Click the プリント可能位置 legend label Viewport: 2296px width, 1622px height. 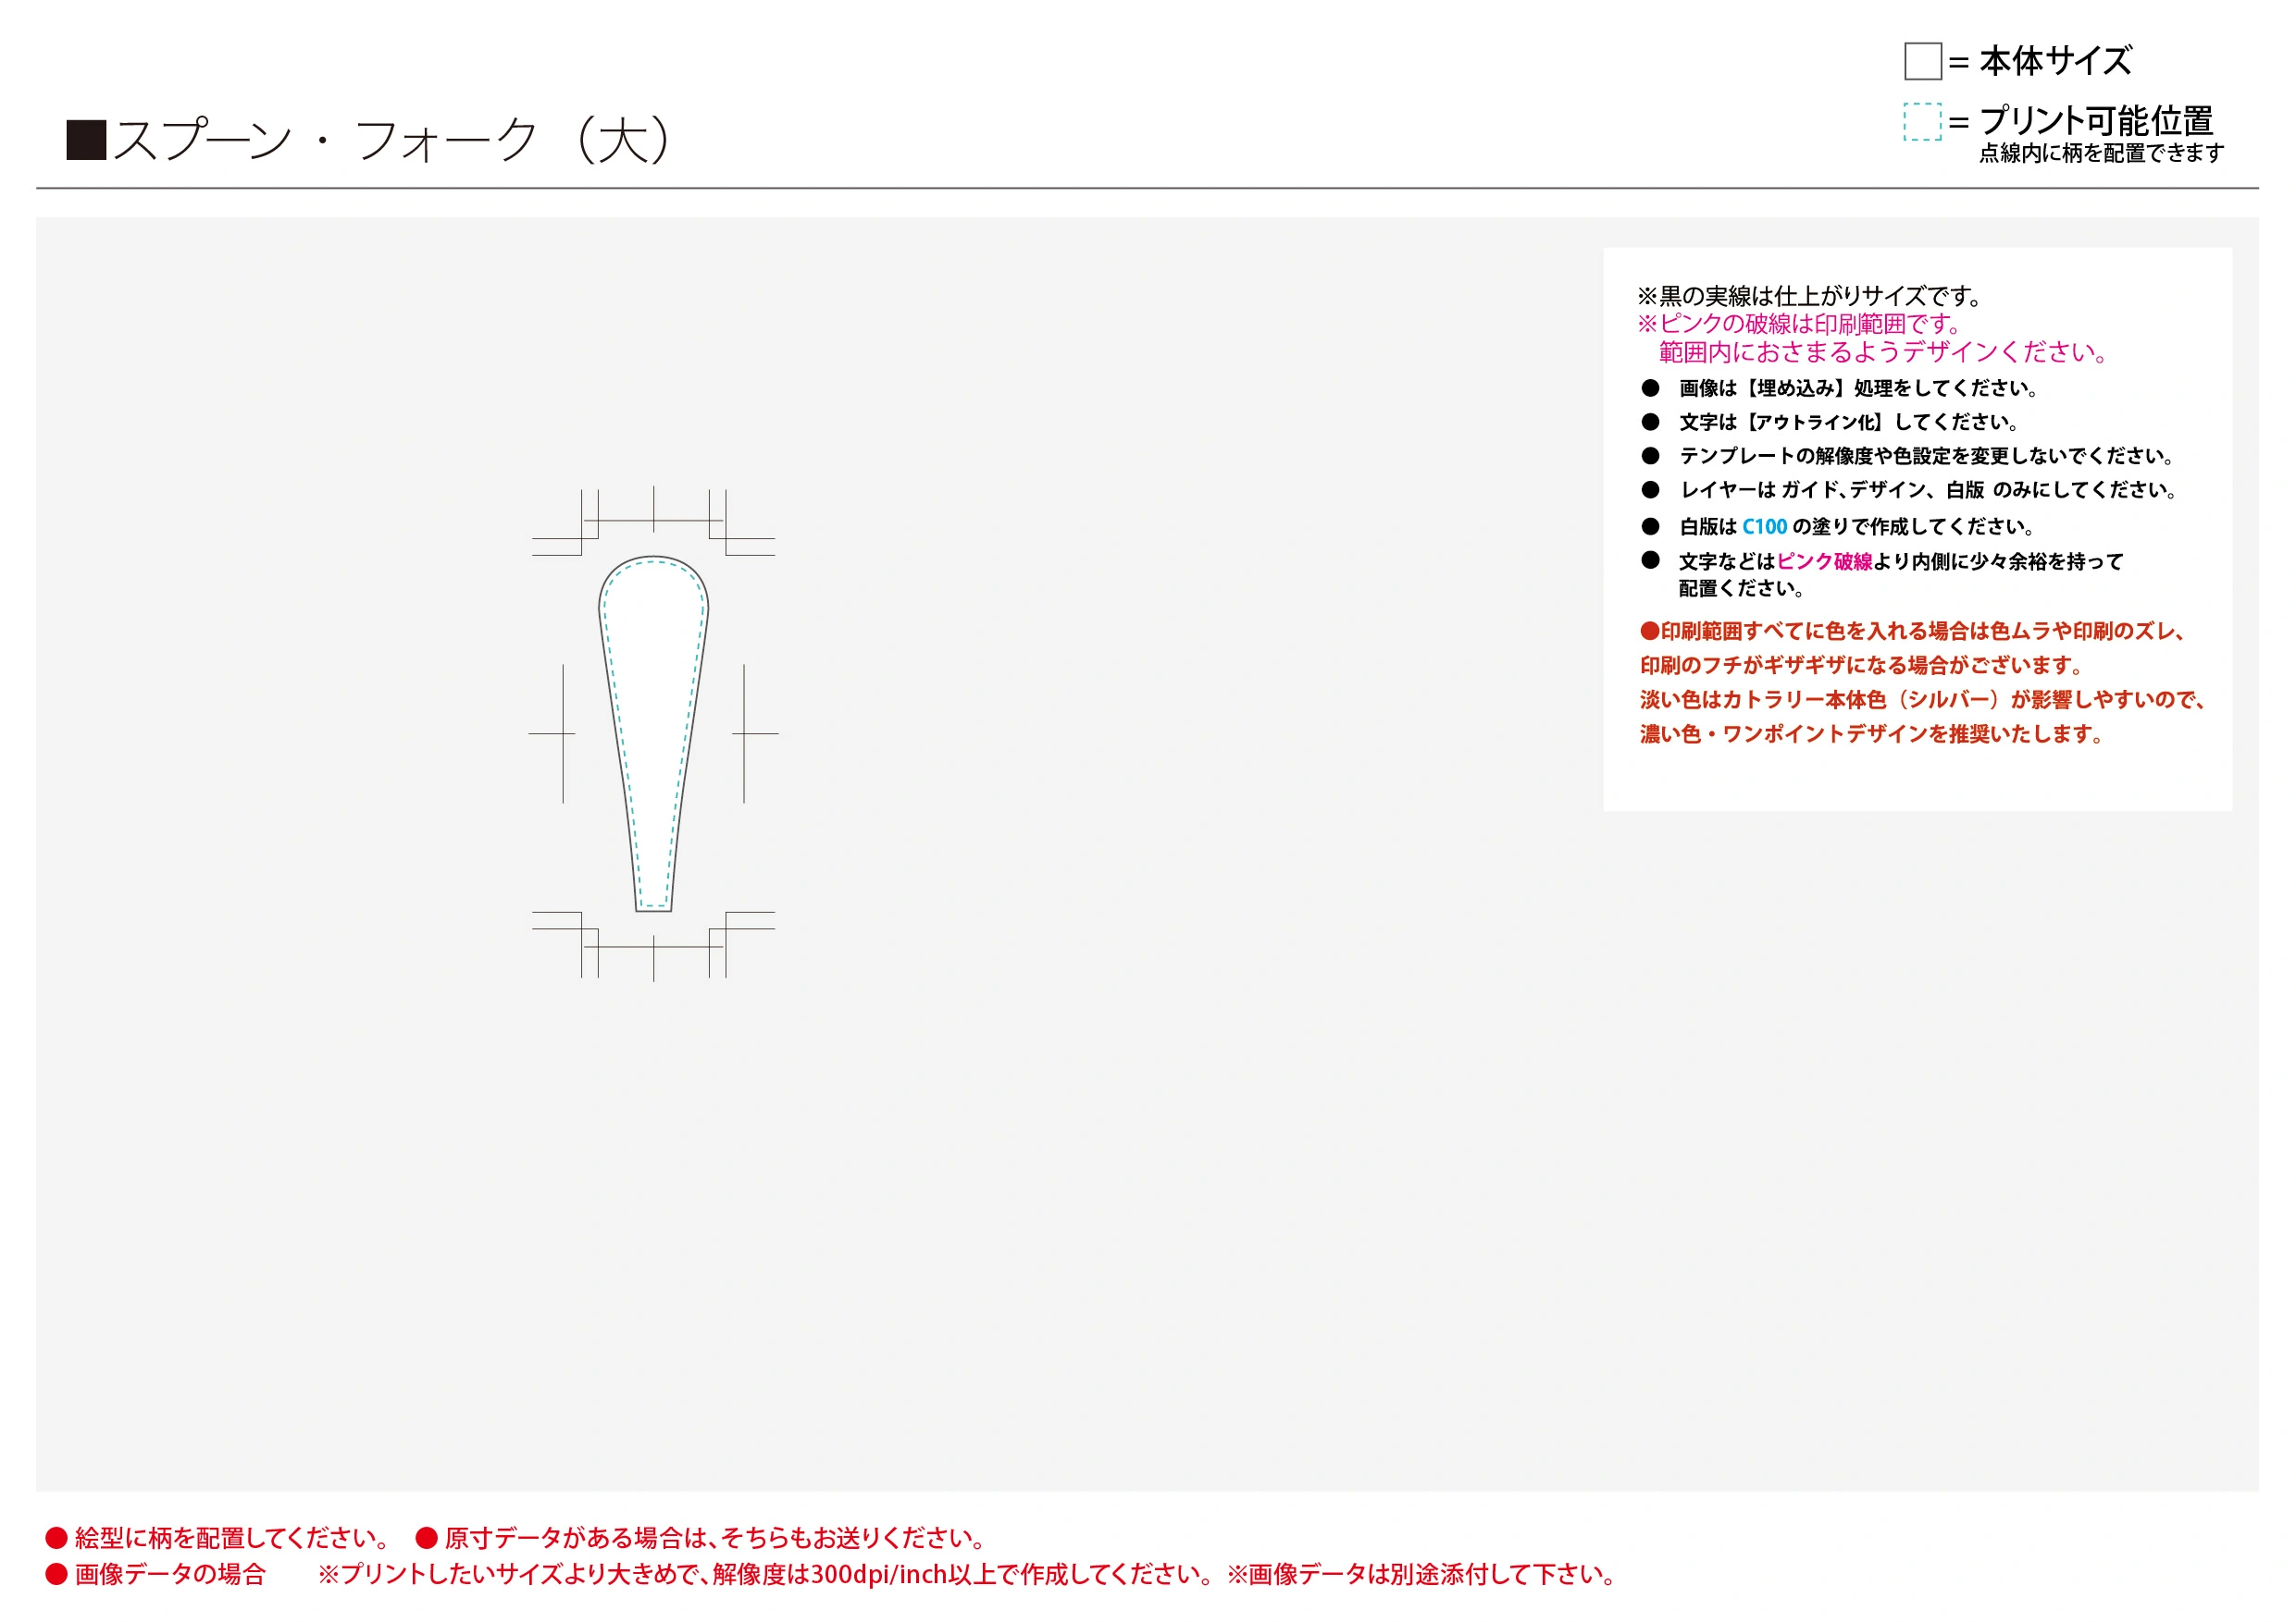click(x=2096, y=121)
